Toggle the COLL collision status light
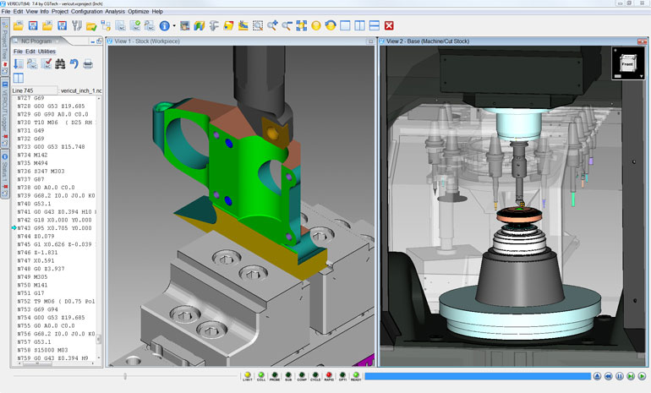Screen dimensions: 651x393 tap(261, 374)
